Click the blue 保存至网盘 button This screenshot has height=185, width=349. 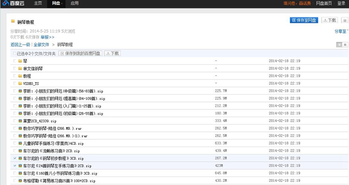(304, 20)
